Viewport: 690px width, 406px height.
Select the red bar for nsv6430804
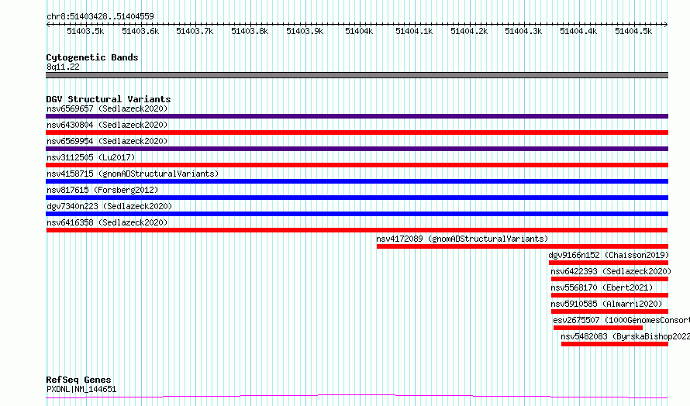click(x=357, y=132)
